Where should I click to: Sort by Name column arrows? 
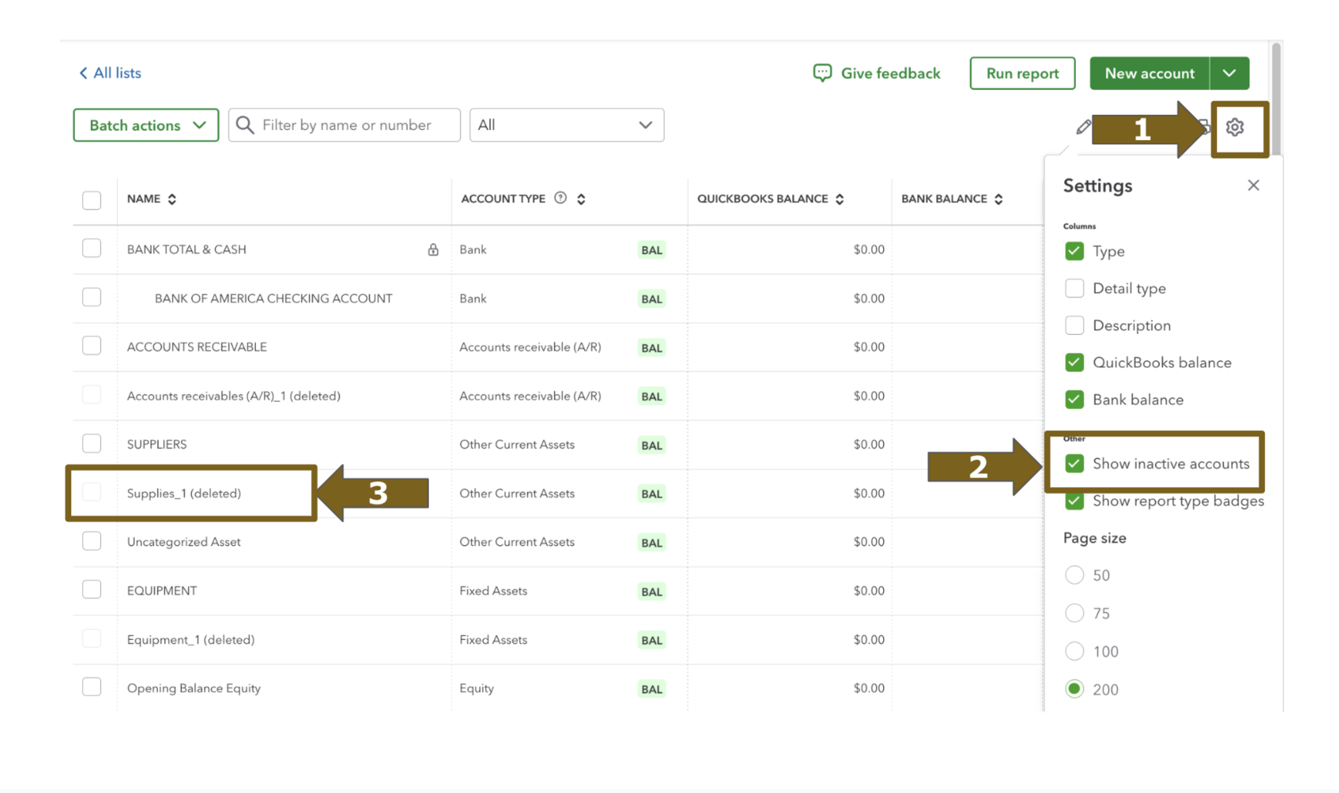click(x=172, y=199)
